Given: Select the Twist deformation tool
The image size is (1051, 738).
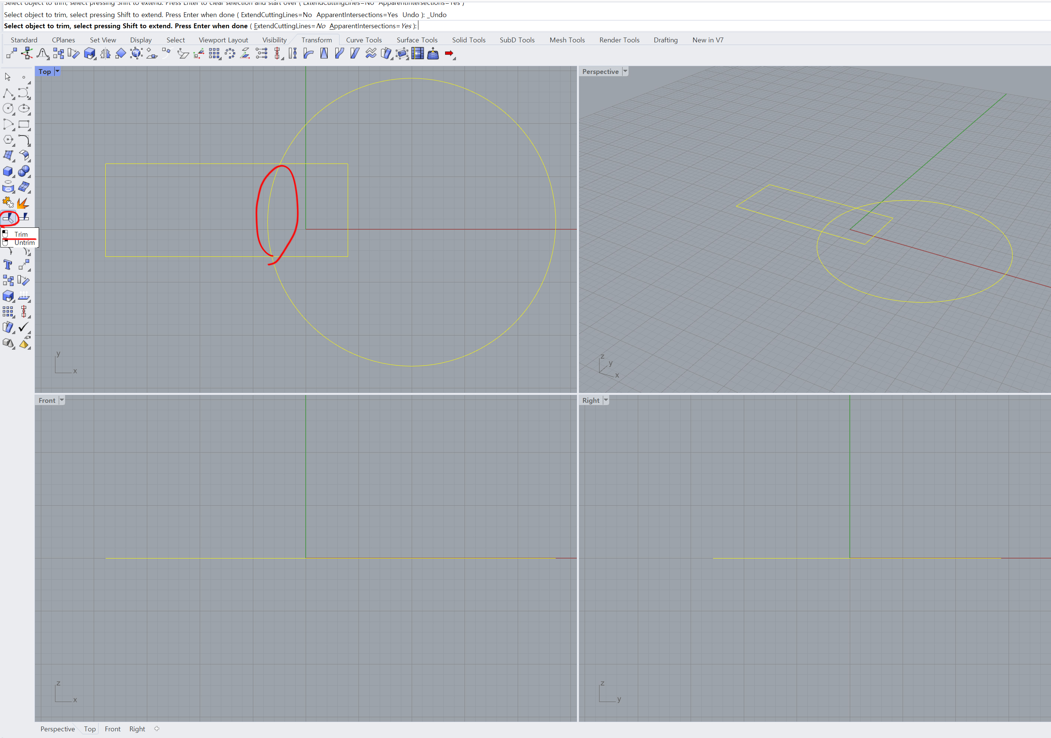Looking at the screenshot, I should click(x=293, y=54).
